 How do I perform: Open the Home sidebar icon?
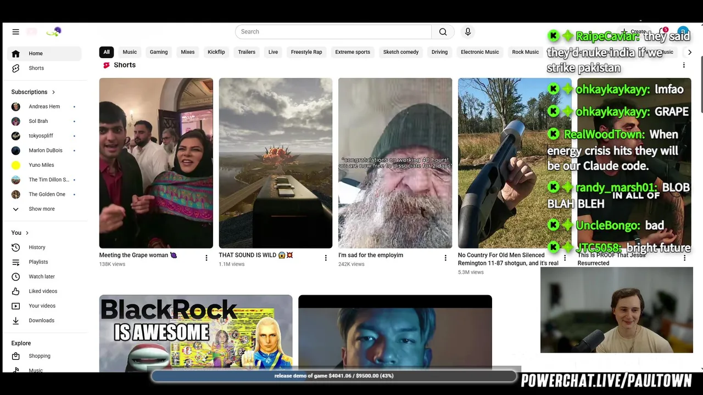(15, 53)
